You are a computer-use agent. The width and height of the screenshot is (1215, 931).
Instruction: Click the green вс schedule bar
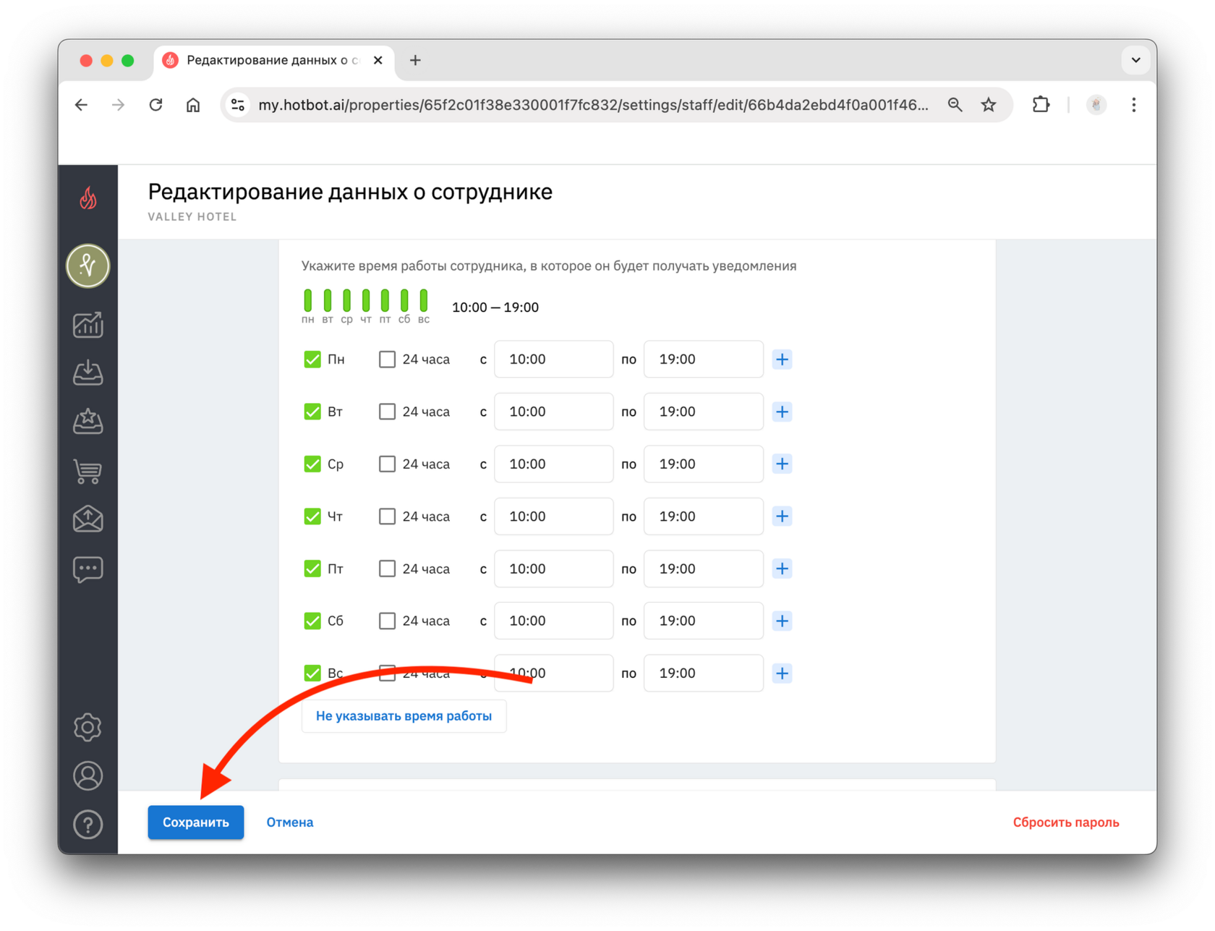tap(424, 300)
